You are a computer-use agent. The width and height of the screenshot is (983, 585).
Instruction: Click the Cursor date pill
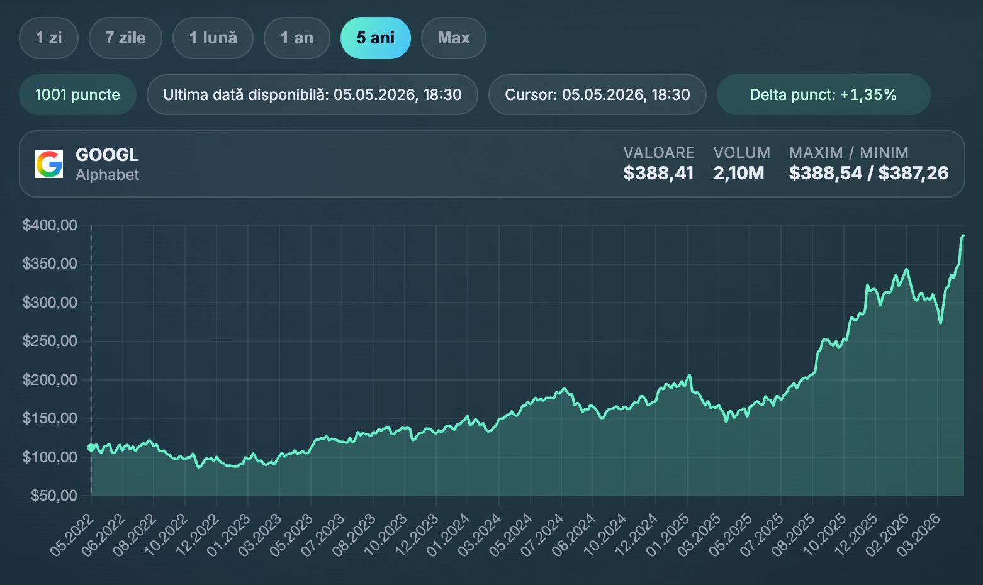(x=597, y=95)
